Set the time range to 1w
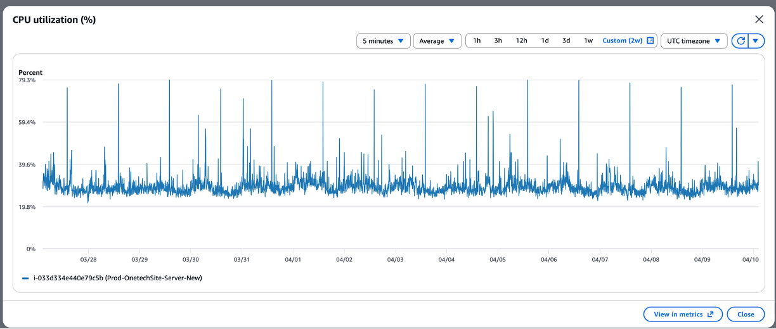 tap(588, 41)
